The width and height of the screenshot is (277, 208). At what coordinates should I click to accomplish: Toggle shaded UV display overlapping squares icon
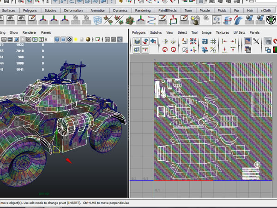coord(268,50)
